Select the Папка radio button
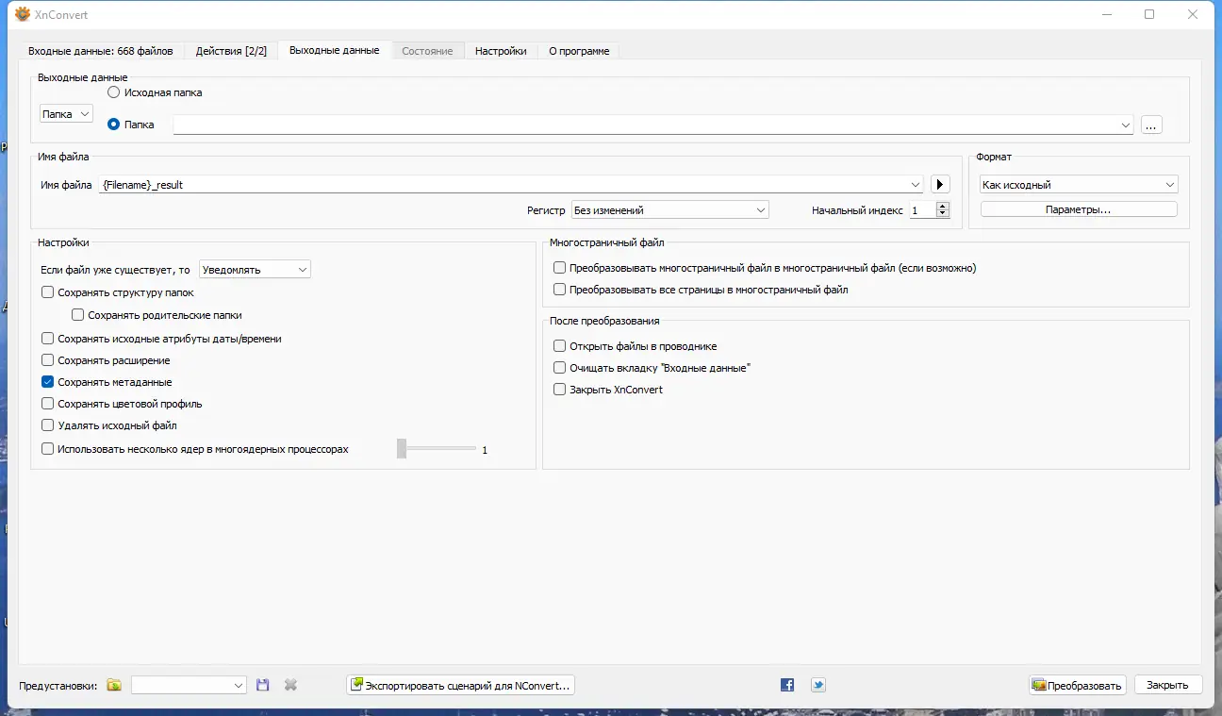 pos(114,125)
